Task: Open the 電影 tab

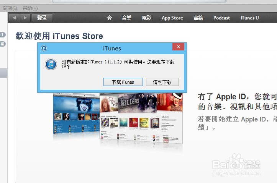Action: pyautogui.click(x=147, y=18)
